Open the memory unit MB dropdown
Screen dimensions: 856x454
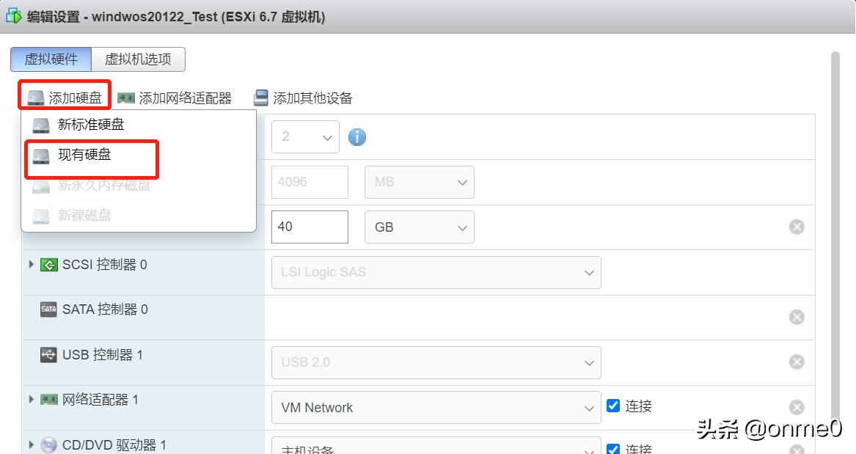pos(420,182)
